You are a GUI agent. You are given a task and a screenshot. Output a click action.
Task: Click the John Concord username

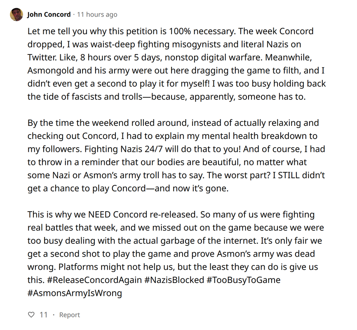tap(49, 14)
